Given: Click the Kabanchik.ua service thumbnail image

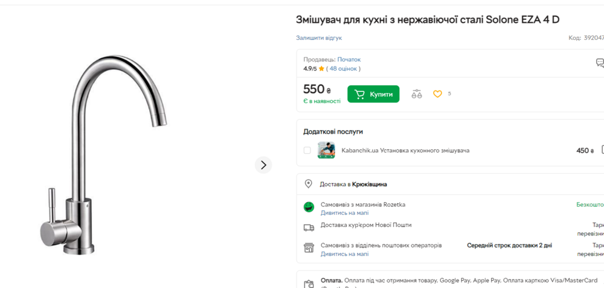Looking at the screenshot, I should [326, 150].
